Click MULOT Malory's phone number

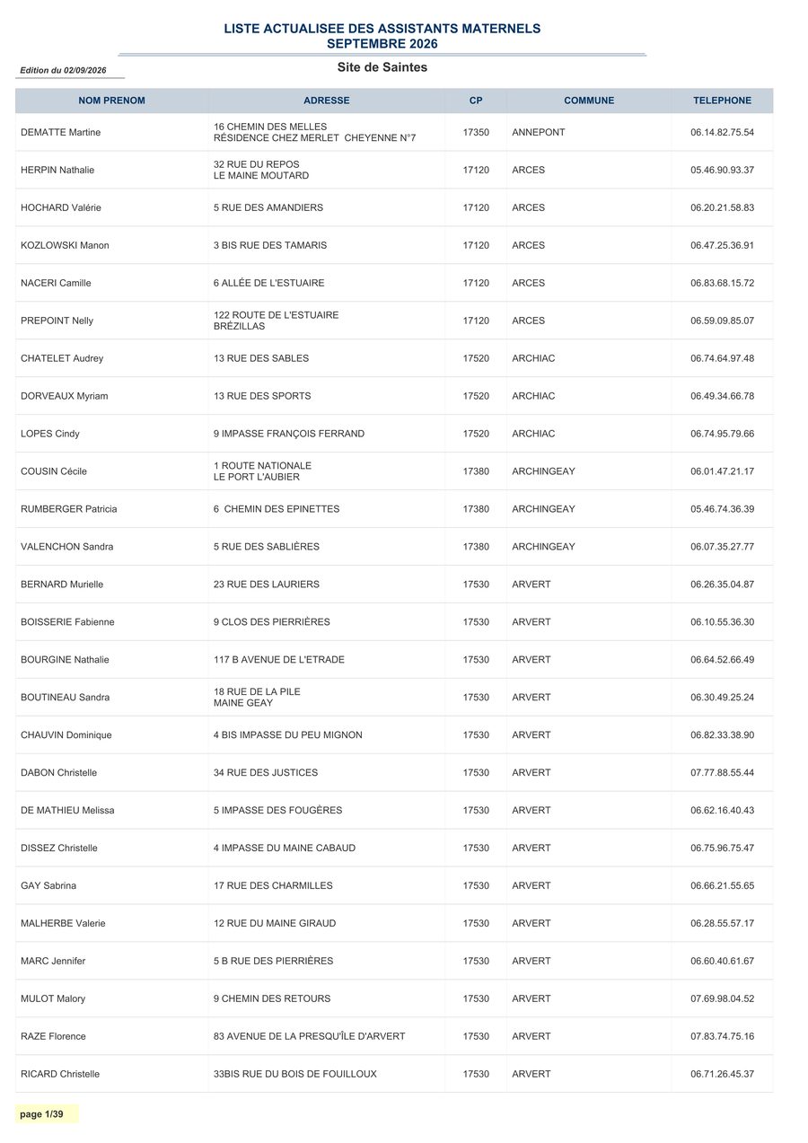(722, 999)
